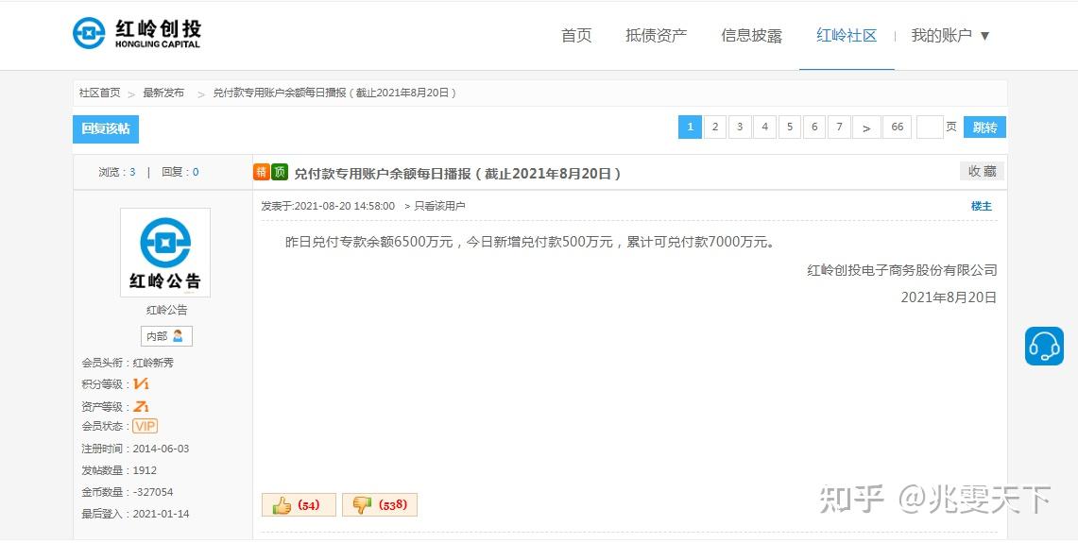
Task: Click the 回复该帖 button
Action: [106, 129]
